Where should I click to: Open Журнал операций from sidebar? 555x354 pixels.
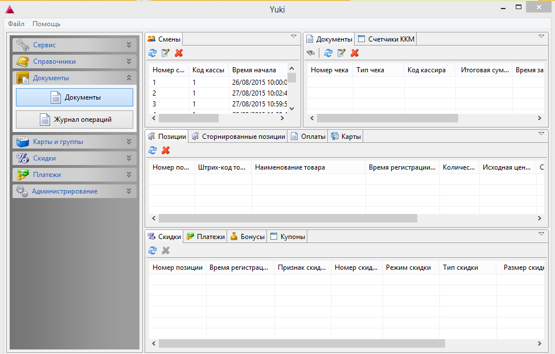[75, 120]
